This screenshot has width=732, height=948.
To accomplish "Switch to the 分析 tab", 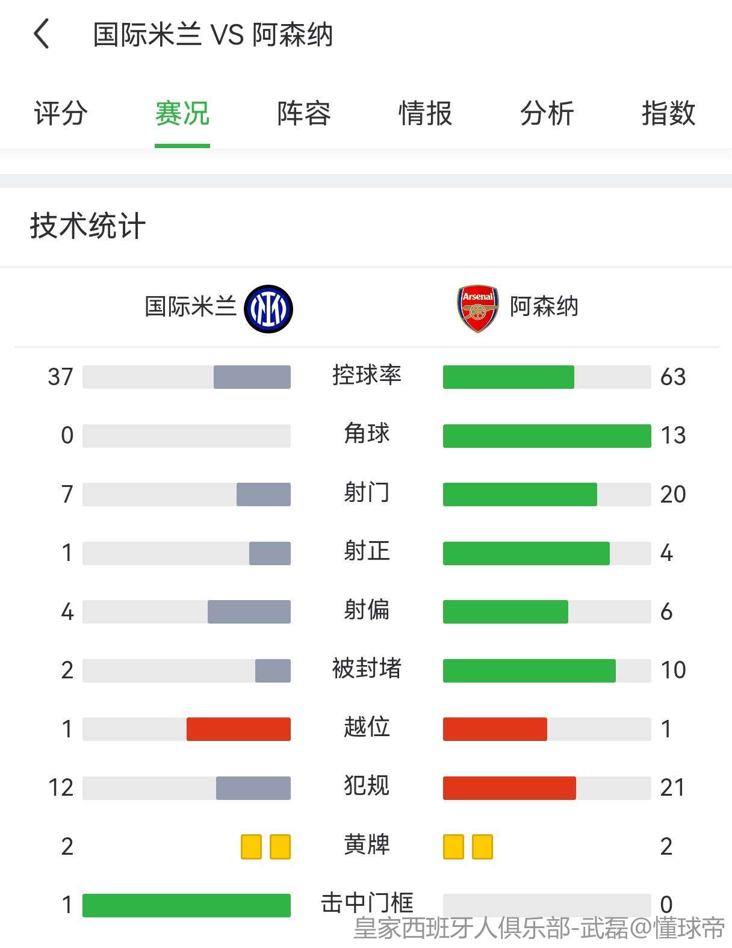I will (547, 113).
